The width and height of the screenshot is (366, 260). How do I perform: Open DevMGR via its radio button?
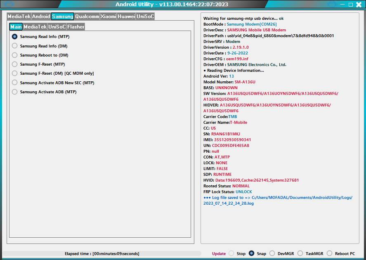tap(272, 253)
